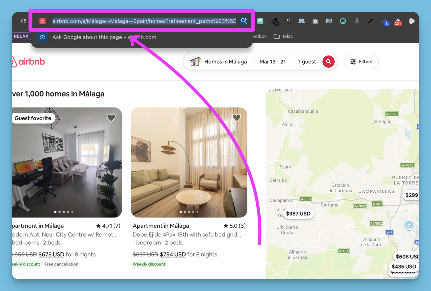The width and height of the screenshot is (431, 291).
Task: Click the camera extension icon
Action: (315, 21)
